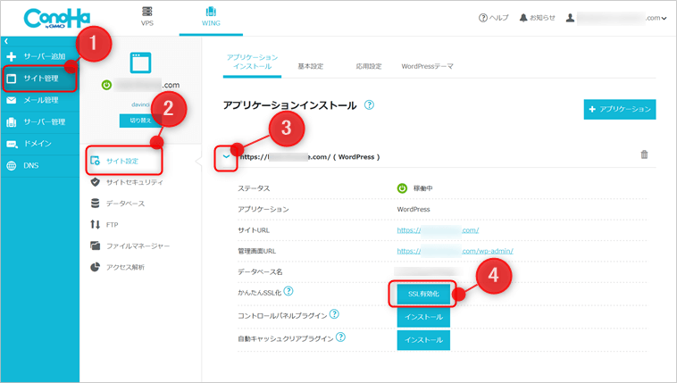Open the account dropdown menu
The height and width of the screenshot is (383, 677).
(616, 17)
